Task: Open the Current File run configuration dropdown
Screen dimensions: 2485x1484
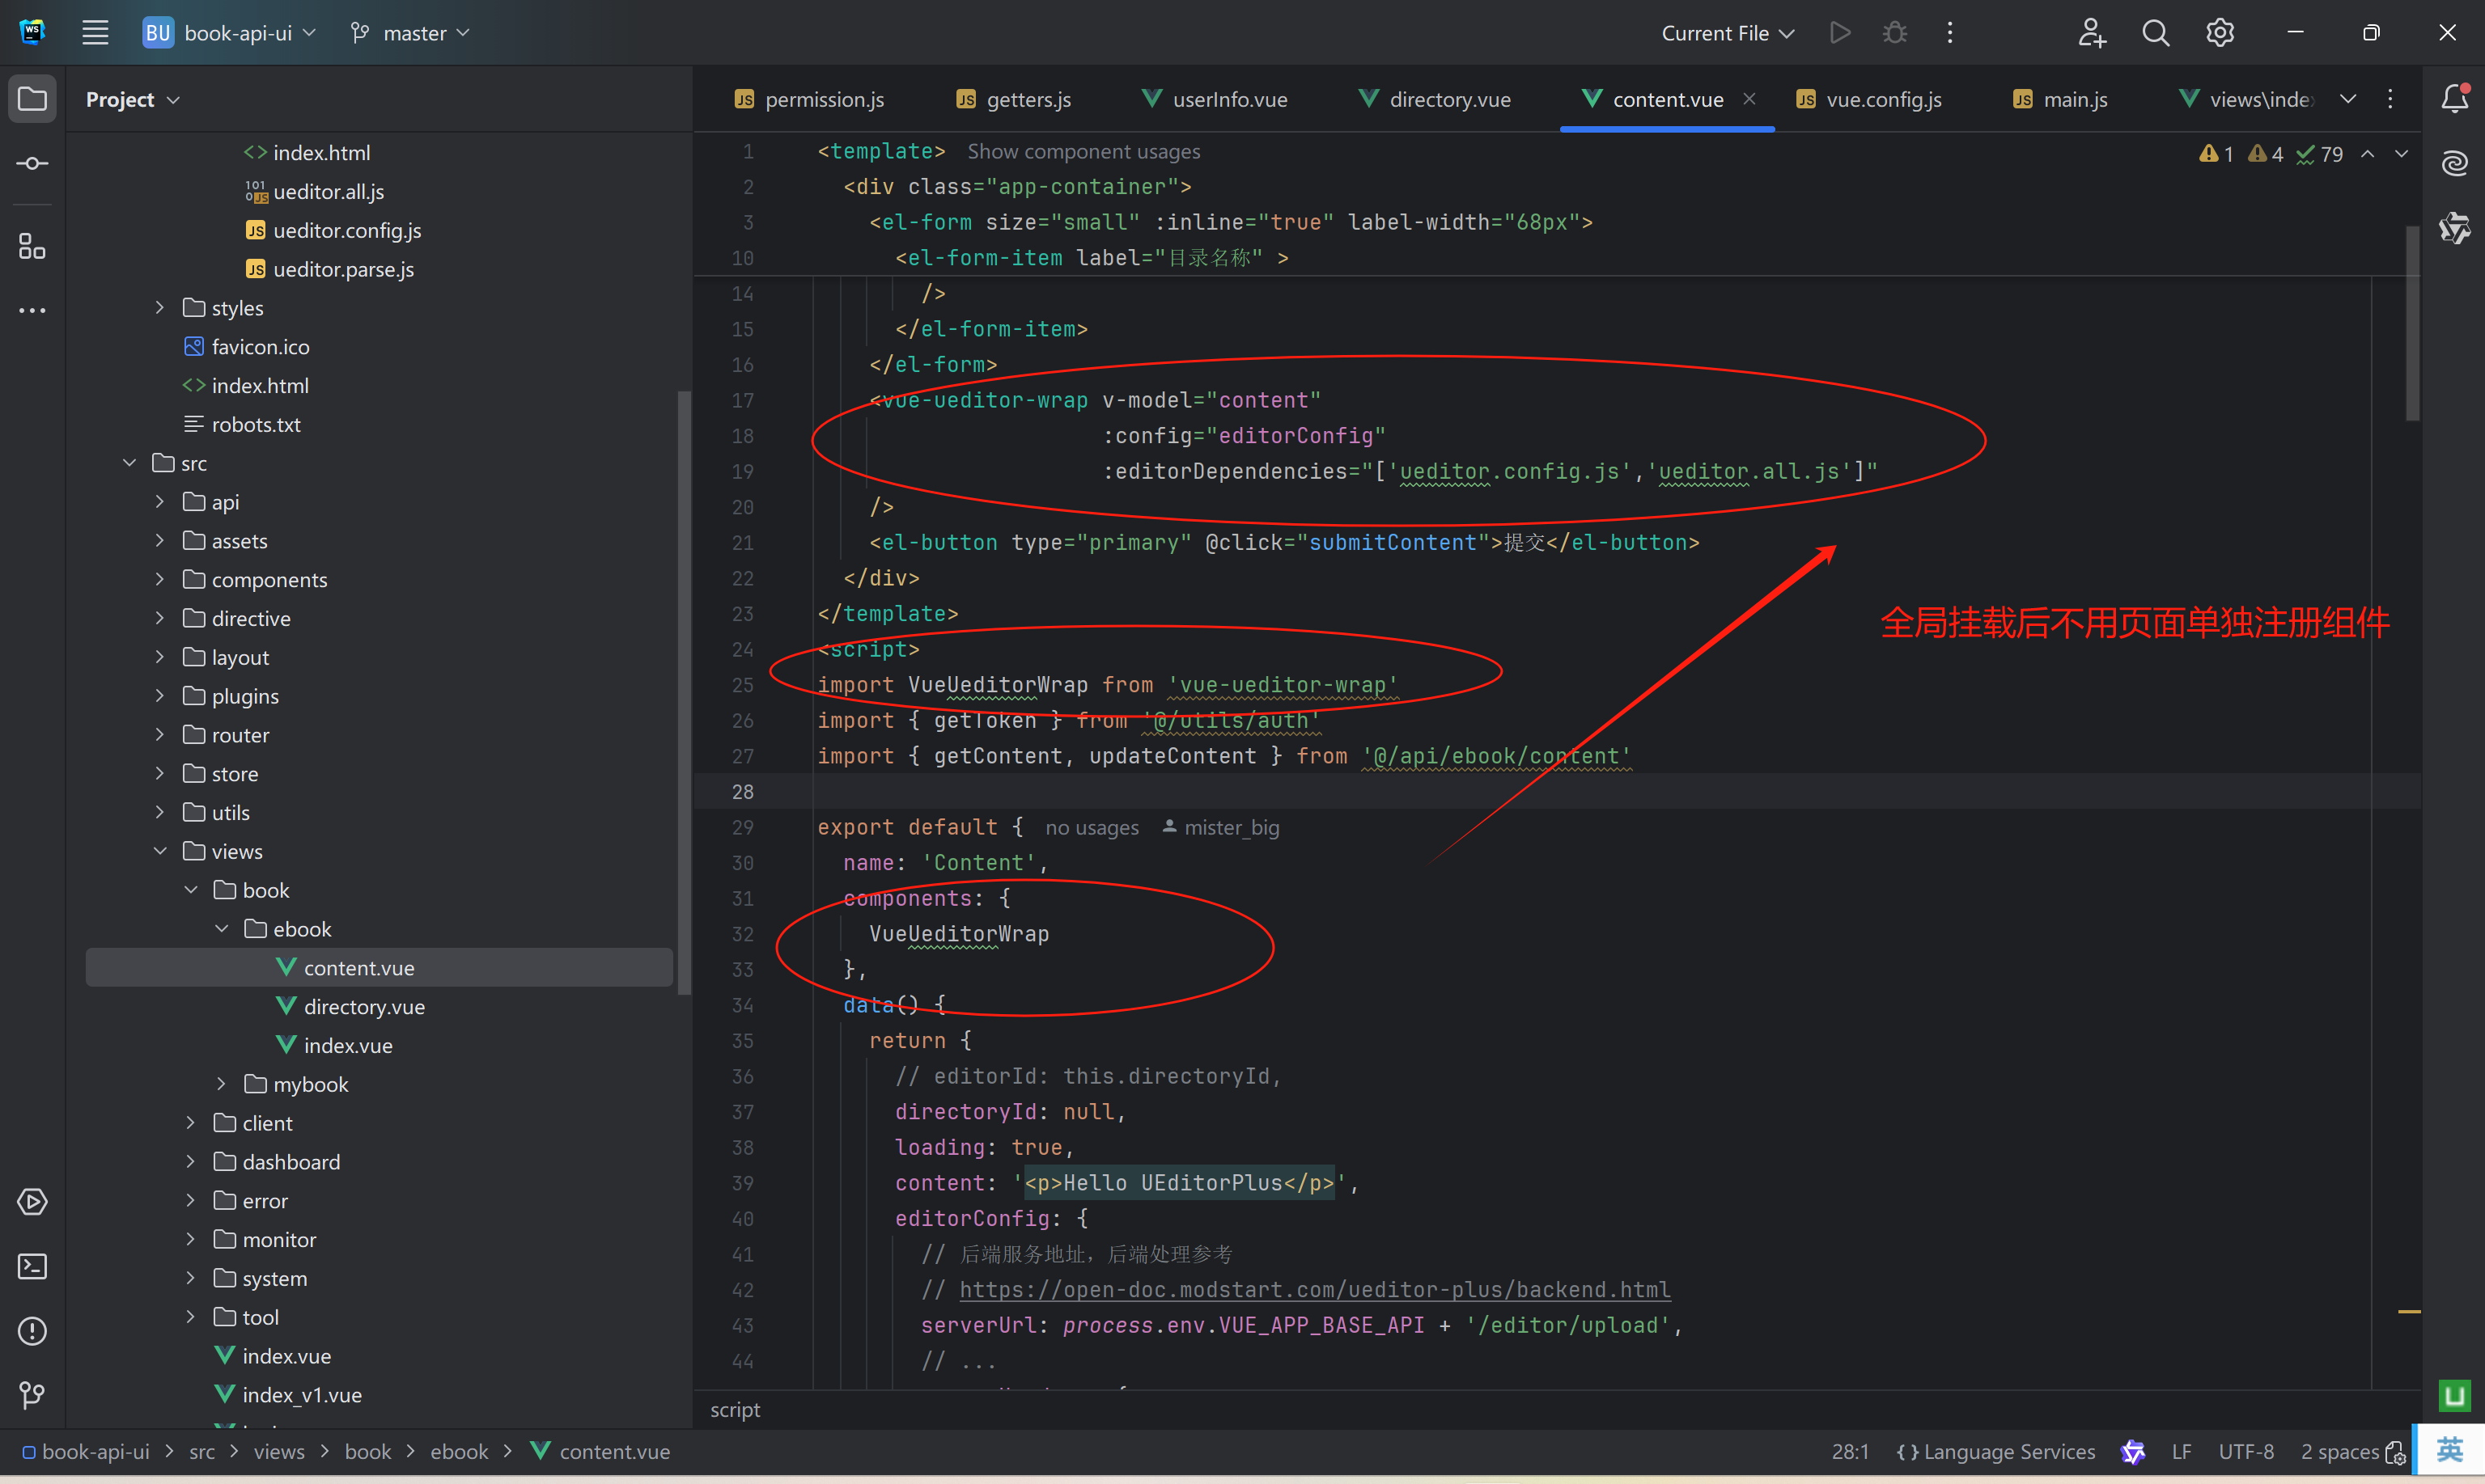Action: tap(1727, 33)
